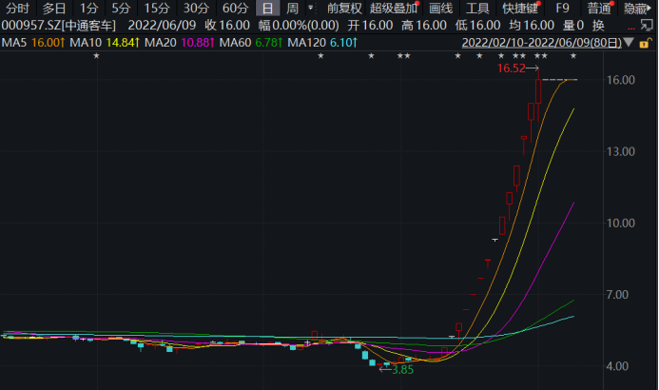This screenshot has width=659, height=390.
Task: Switch to the 日 daily period
Action: tap(268, 8)
